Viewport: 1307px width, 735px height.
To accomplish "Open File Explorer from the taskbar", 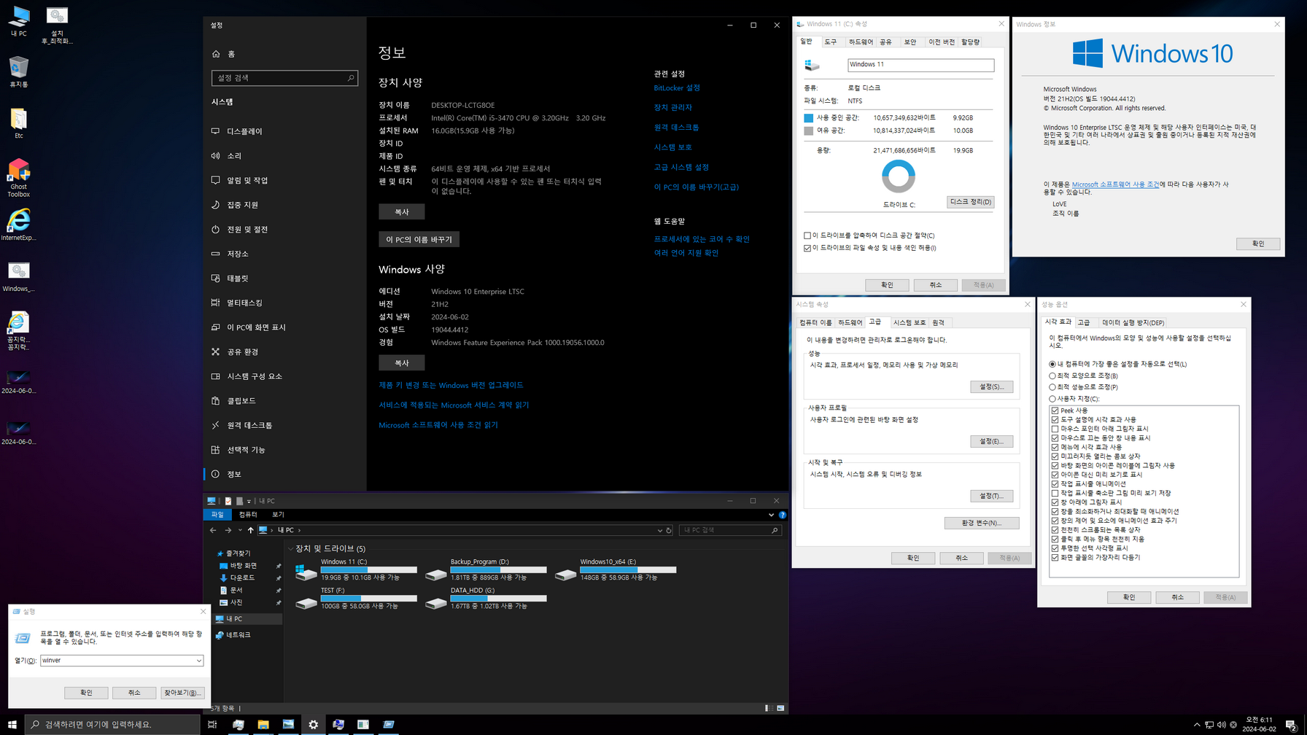I will pyautogui.click(x=263, y=724).
